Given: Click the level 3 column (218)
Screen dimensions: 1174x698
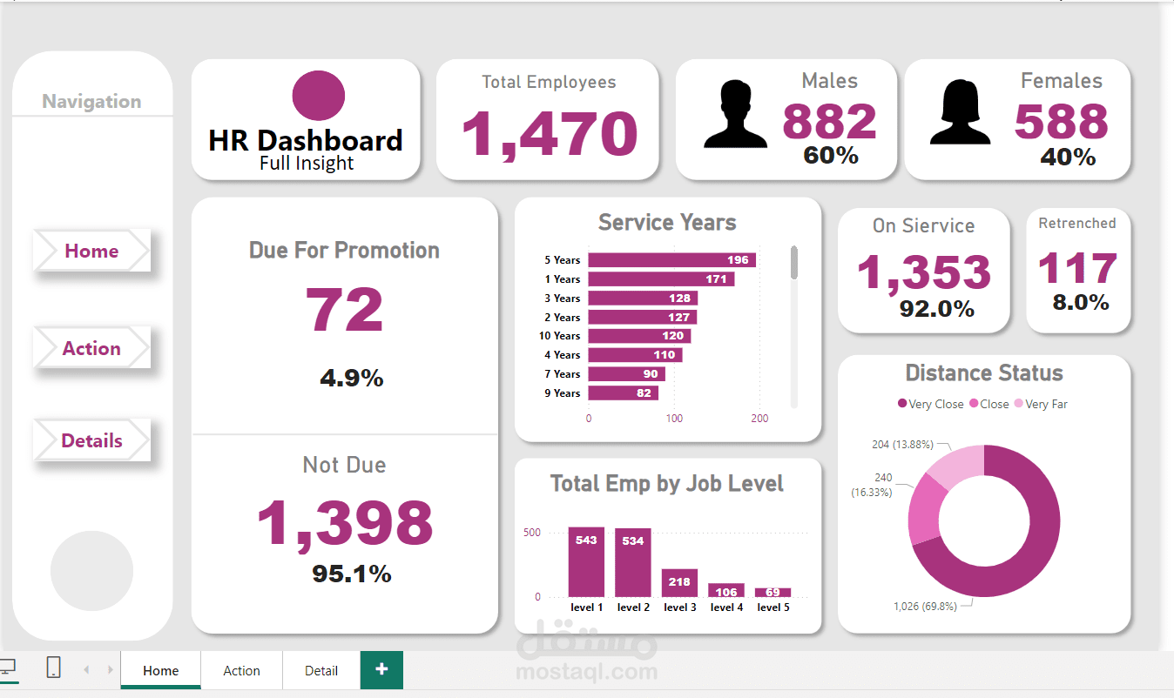Looking at the screenshot, I should 679,583.
